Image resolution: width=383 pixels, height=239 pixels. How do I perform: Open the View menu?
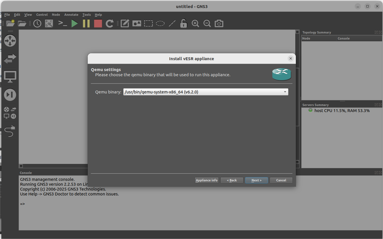point(28,15)
